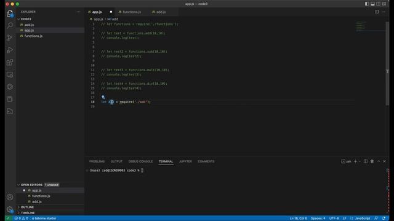Viewport: 394px width, 221px height.
Task: Collapse the CODE3 folder section
Action: click(x=50, y=19)
